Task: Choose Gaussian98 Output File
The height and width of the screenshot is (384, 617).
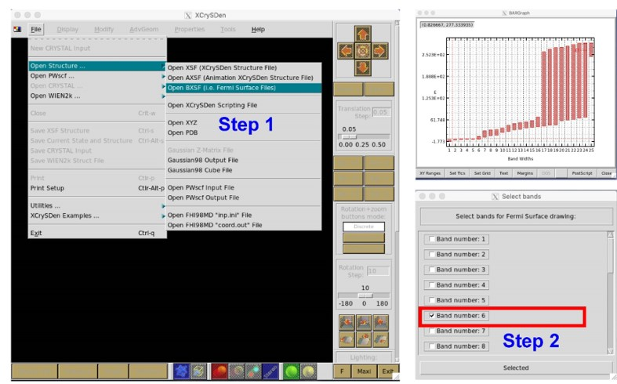Action: click(244, 160)
